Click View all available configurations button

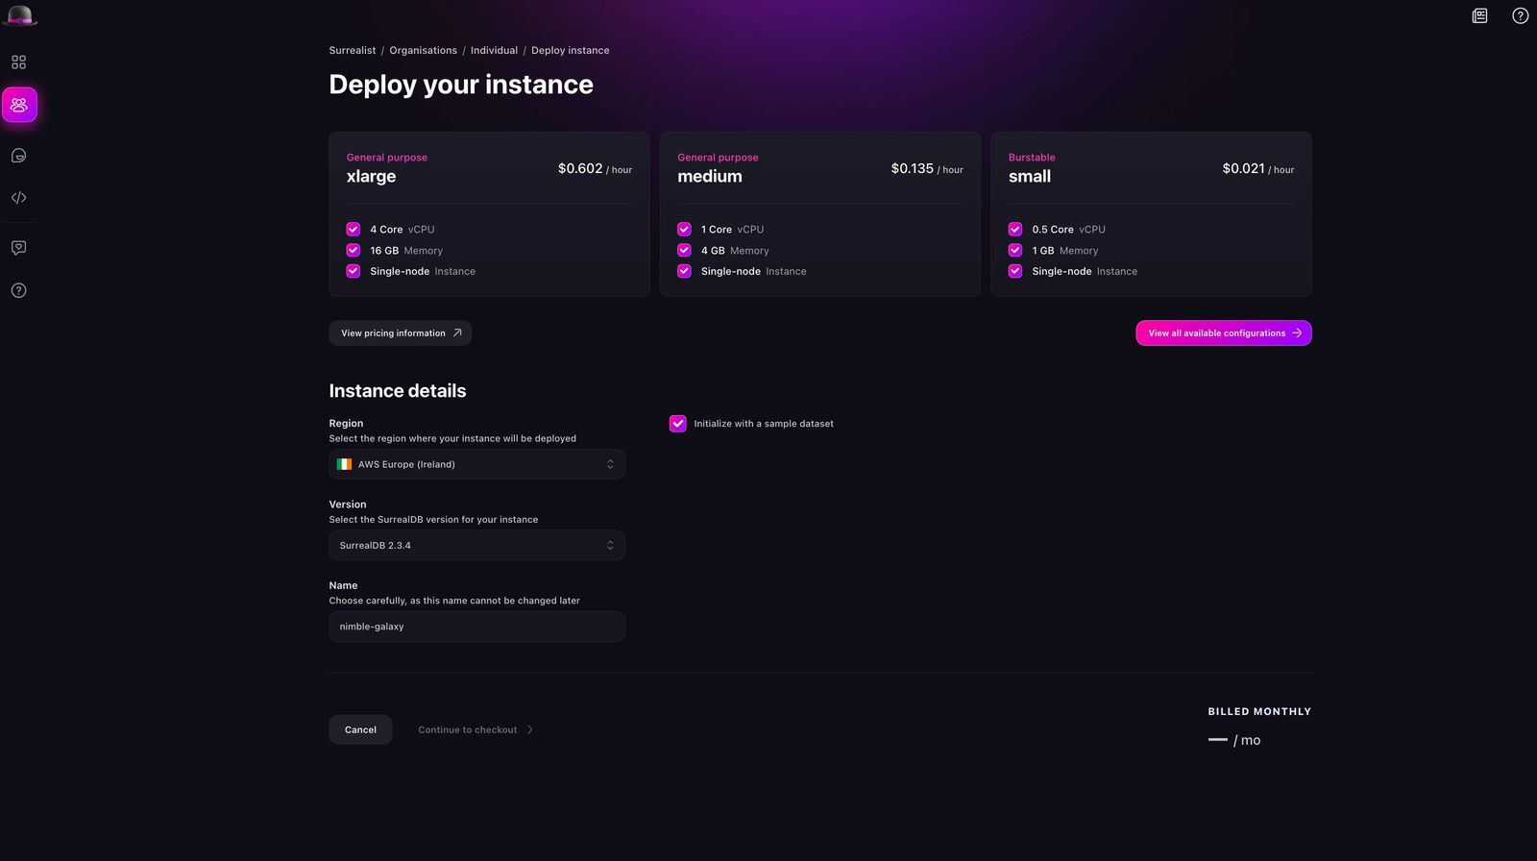1223,333
